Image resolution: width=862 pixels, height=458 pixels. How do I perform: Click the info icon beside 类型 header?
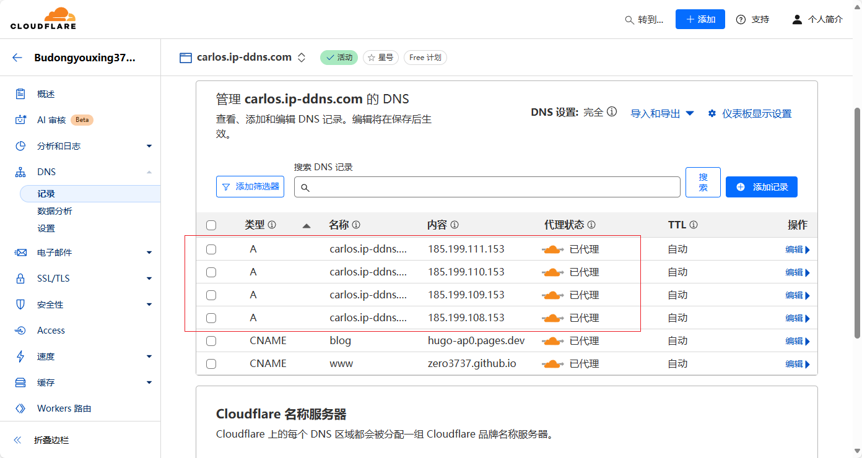(272, 225)
